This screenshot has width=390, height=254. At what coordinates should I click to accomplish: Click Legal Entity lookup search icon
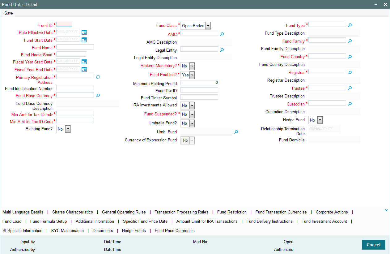[222, 50]
